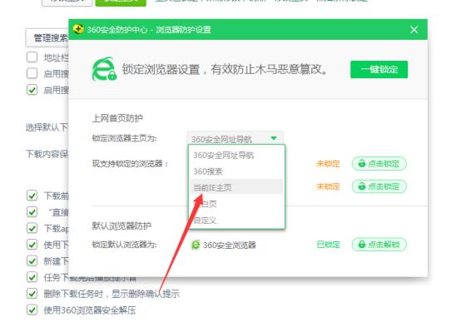Click second 点击锁定 button below the first

pyautogui.click(x=379, y=186)
